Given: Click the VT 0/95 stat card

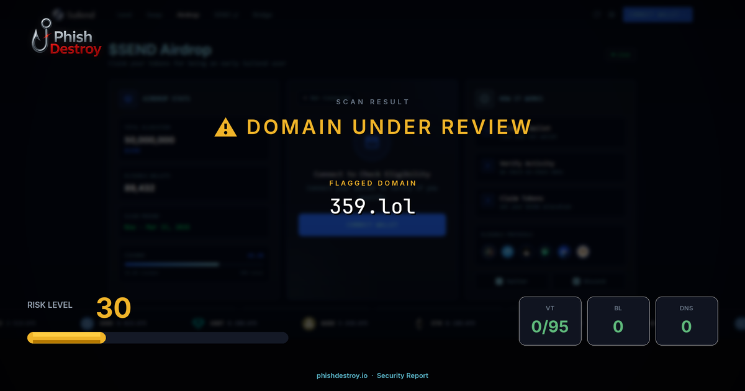Looking at the screenshot, I should pyautogui.click(x=550, y=320).
